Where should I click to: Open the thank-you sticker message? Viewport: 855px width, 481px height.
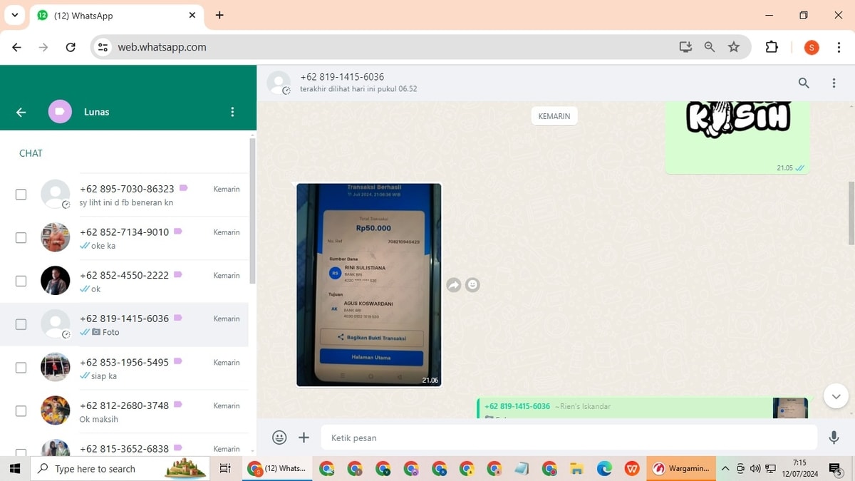737,138
